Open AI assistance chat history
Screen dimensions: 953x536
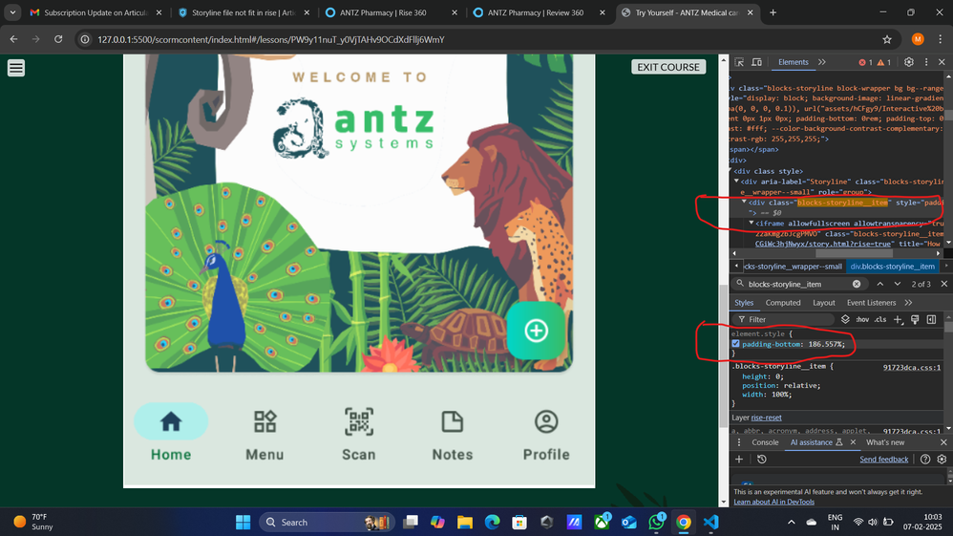(x=762, y=460)
